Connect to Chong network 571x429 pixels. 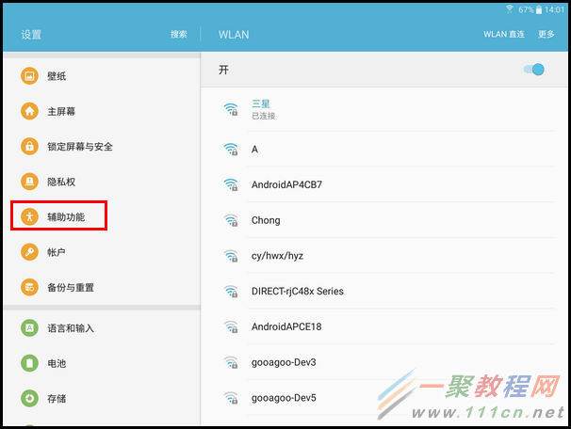click(384, 220)
